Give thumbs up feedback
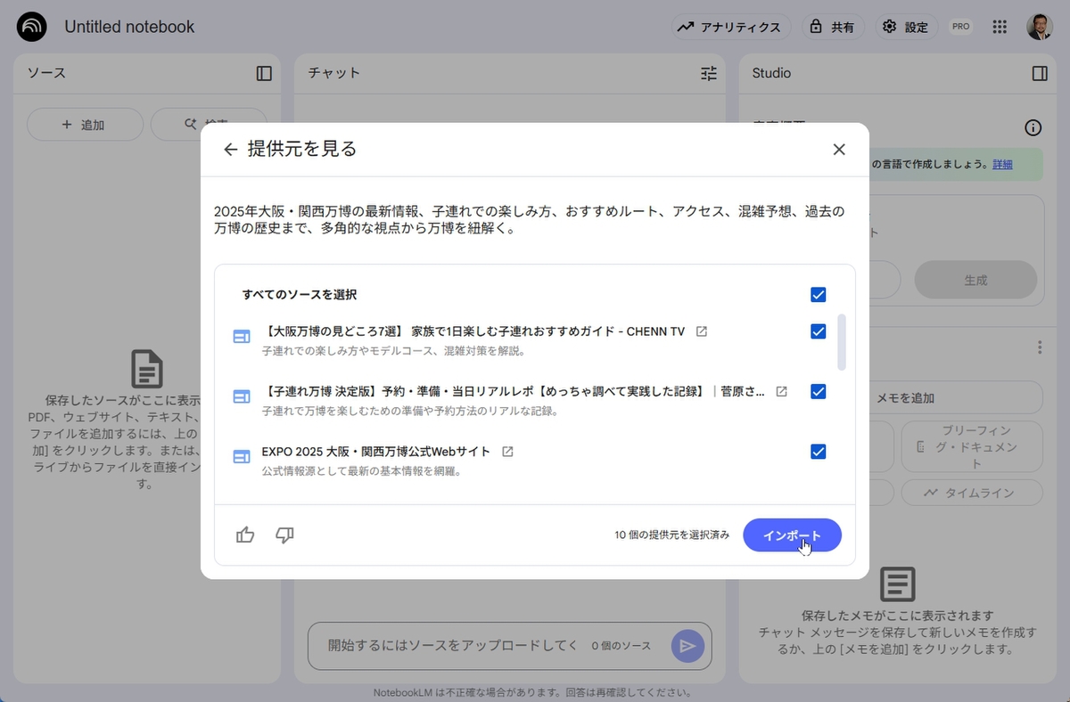The height and width of the screenshot is (702, 1070). [245, 535]
